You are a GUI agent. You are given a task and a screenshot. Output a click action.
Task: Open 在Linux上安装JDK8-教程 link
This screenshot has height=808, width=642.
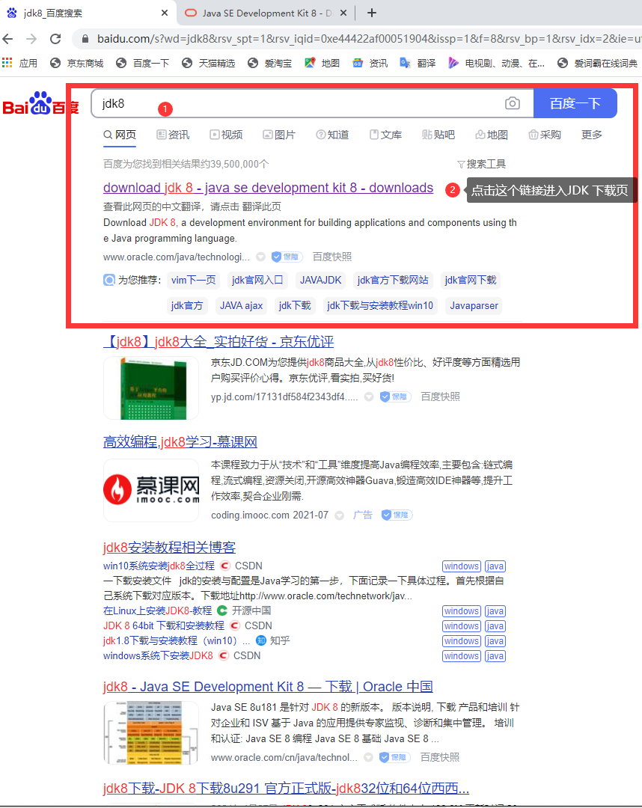(x=157, y=610)
